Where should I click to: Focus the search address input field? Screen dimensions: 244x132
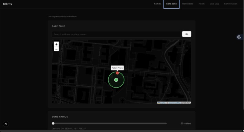coord(116,34)
